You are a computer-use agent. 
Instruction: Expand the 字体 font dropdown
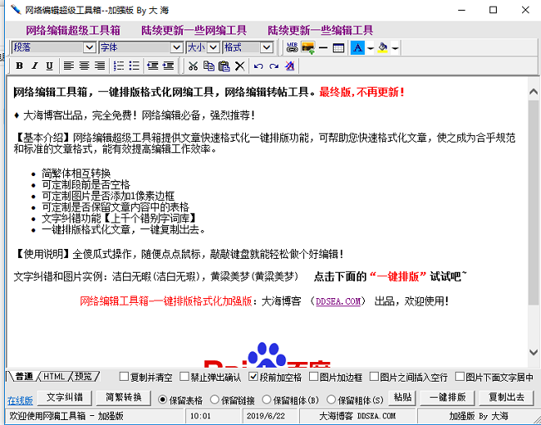[177, 47]
